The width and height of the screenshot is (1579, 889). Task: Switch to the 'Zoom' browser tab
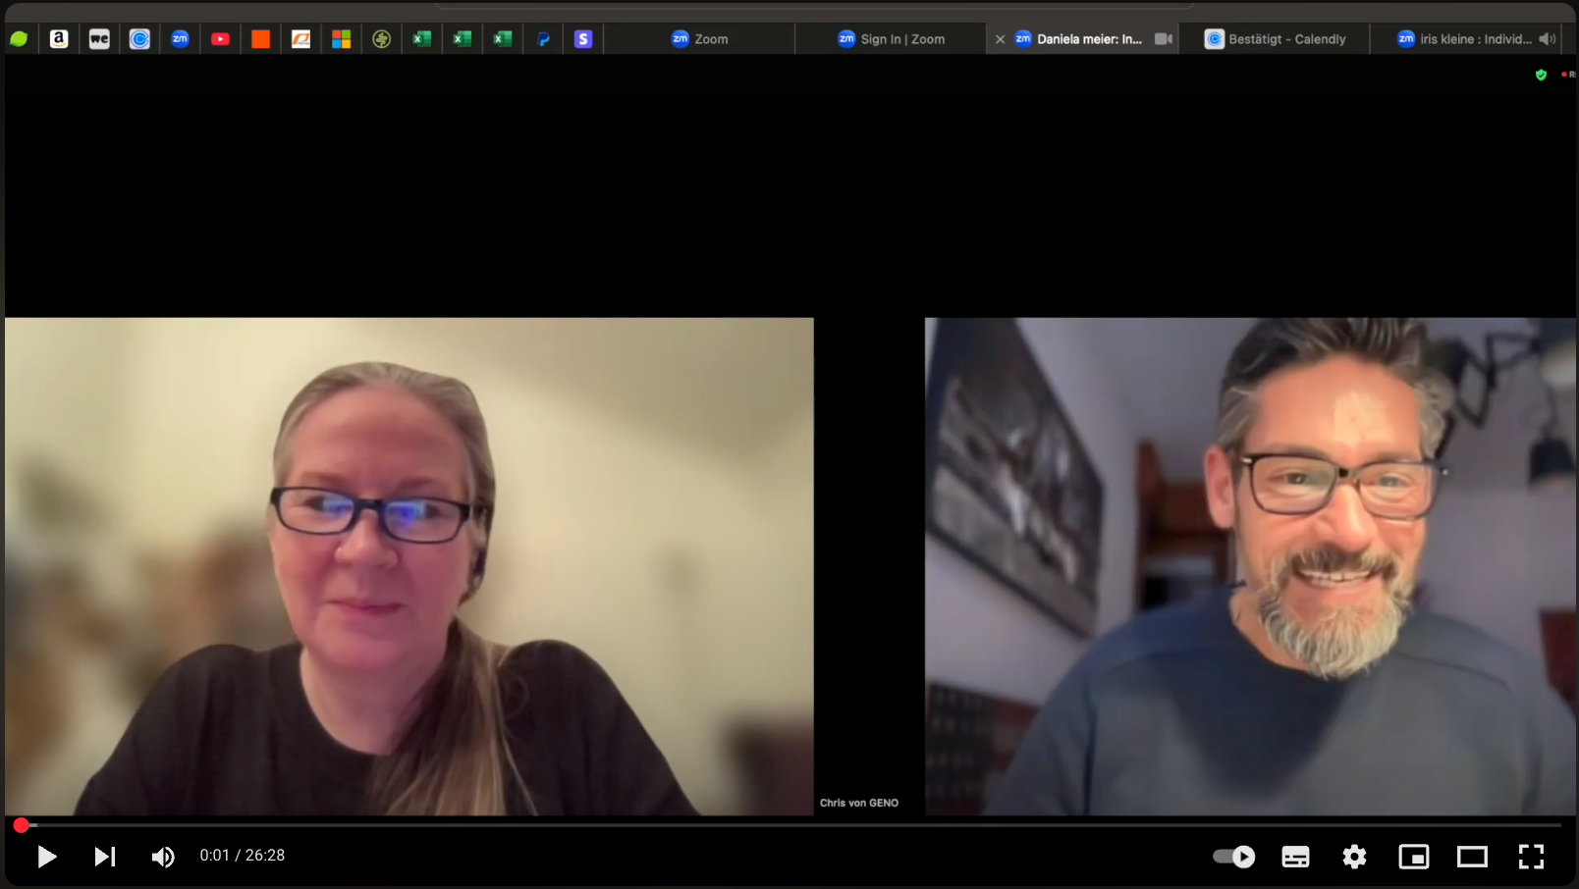[699, 39]
